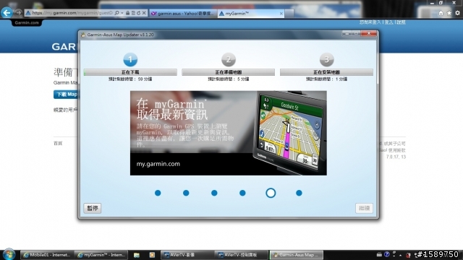Screen dimensions: 463x260
Task: Switch to Garmin-Asus Map taskbar item
Action: [297, 255]
